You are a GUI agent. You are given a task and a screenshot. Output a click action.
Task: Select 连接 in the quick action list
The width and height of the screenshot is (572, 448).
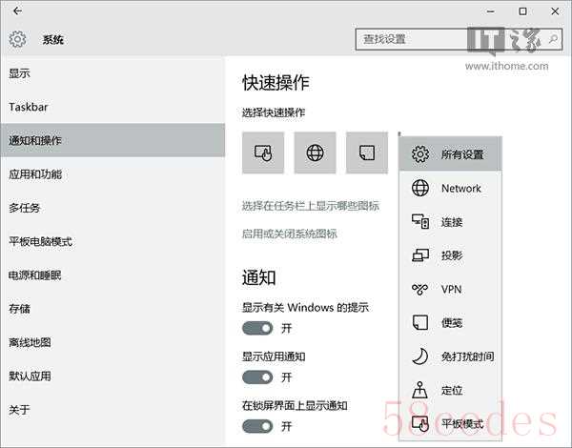pyautogui.click(x=450, y=222)
